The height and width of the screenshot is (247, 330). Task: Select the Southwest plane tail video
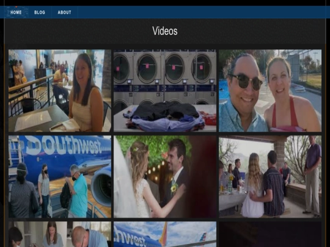click(x=165, y=234)
